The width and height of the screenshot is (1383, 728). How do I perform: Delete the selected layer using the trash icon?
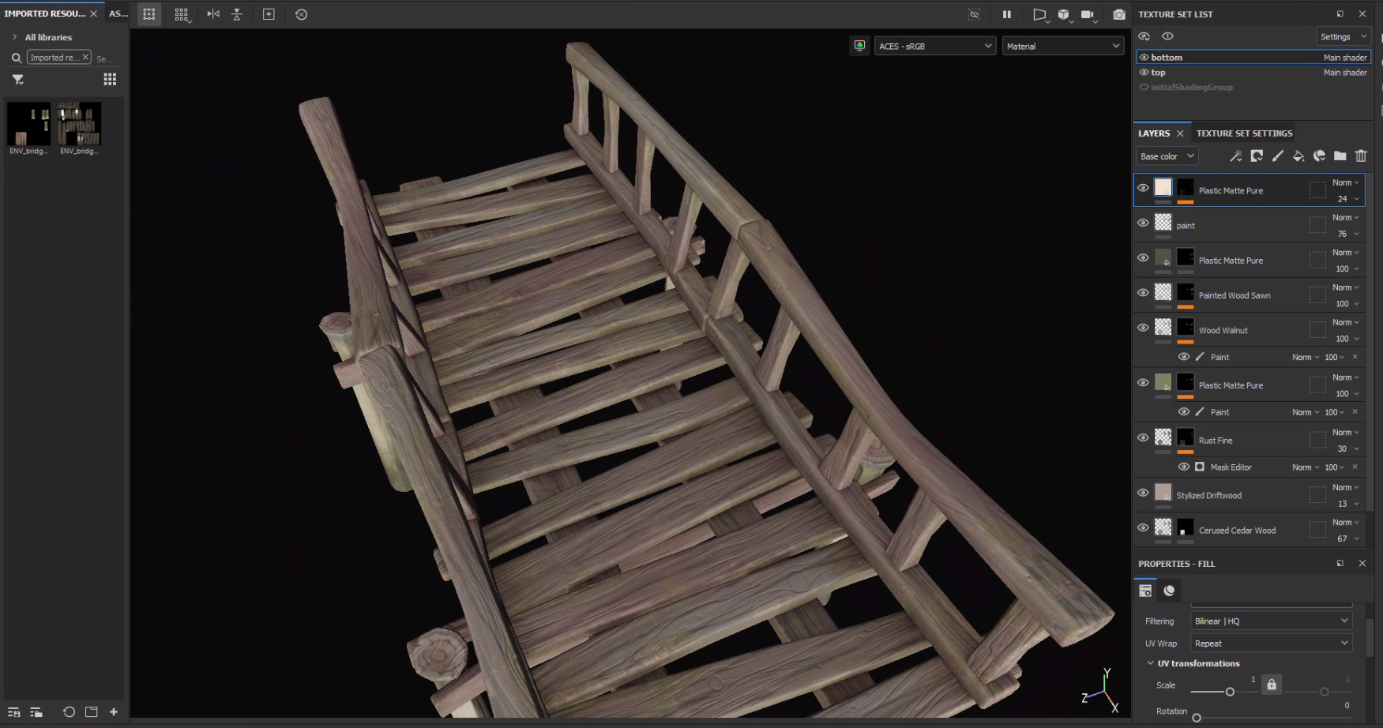click(x=1360, y=156)
